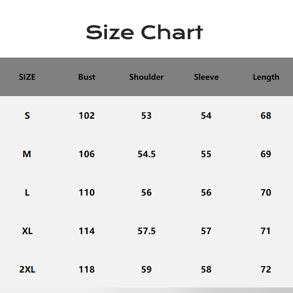Click length value 68
Image resolution: width=293 pixels, height=293 pixels.
[266, 116]
